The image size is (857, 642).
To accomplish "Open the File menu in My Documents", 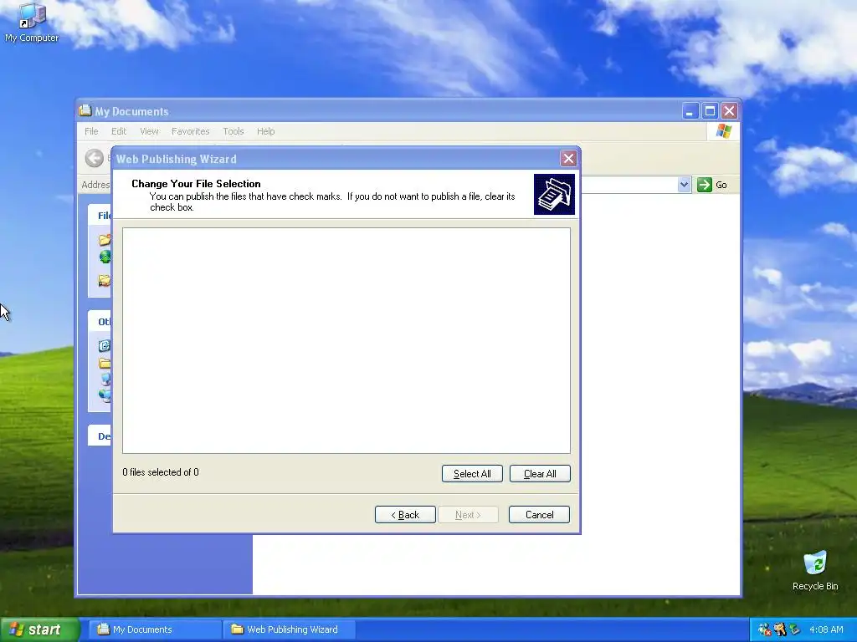I will (91, 131).
